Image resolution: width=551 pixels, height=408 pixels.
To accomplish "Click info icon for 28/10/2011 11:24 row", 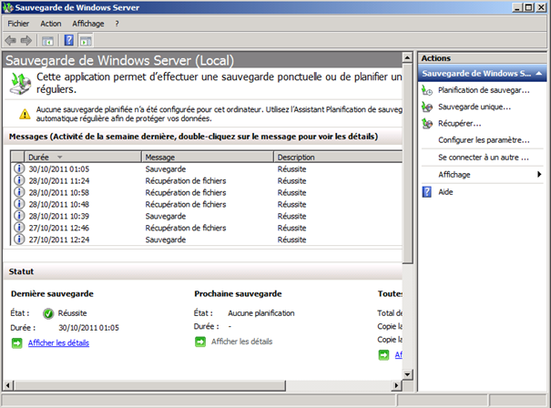I will coord(19,180).
